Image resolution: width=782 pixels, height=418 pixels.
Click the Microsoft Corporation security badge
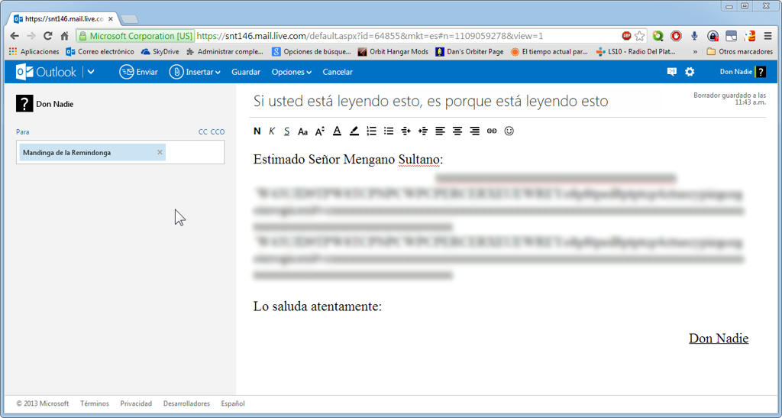click(135, 36)
